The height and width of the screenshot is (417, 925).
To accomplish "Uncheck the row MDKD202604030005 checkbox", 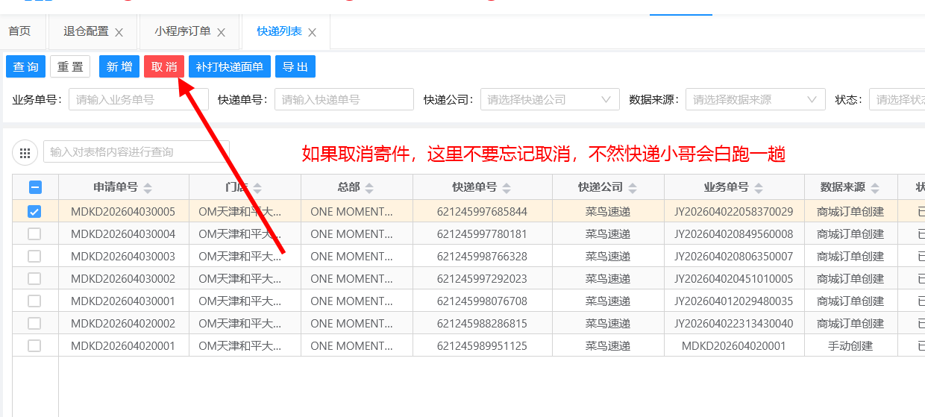I will click(35, 212).
